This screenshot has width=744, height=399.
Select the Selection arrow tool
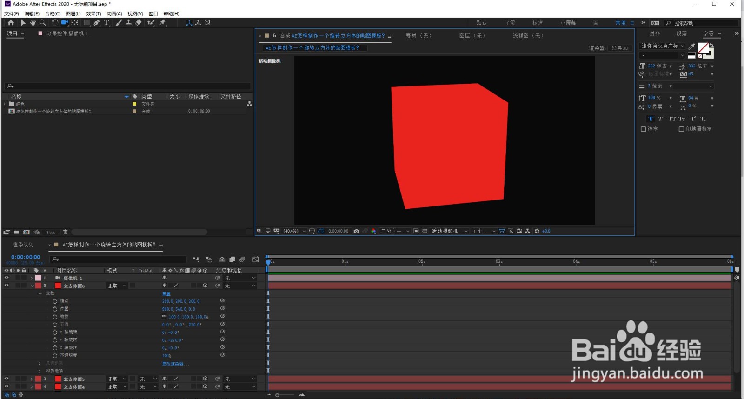(23, 22)
